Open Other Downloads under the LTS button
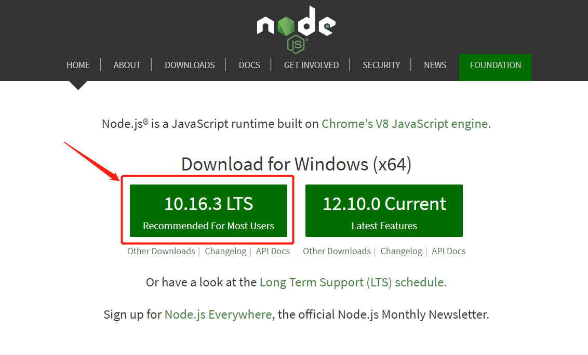The height and width of the screenshot is (355, 588). [x=161, y=251]
